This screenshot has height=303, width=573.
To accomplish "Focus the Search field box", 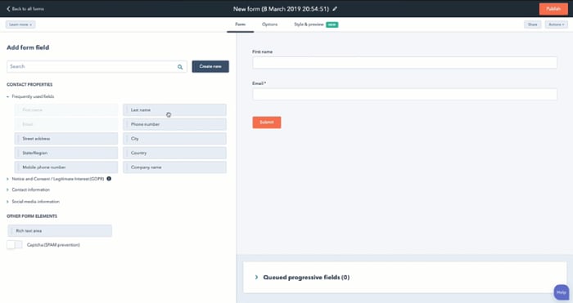I will 97,67.
